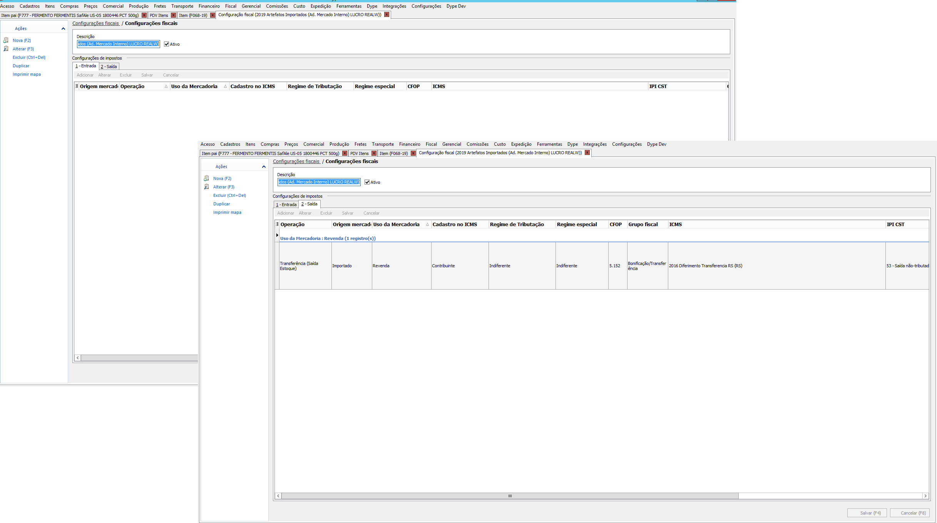Close the PDV Itens tab in back window
937x523 pixels.
coord(174,15)
